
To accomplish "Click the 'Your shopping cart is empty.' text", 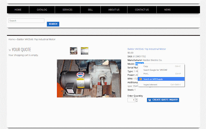I will (23, 55).
